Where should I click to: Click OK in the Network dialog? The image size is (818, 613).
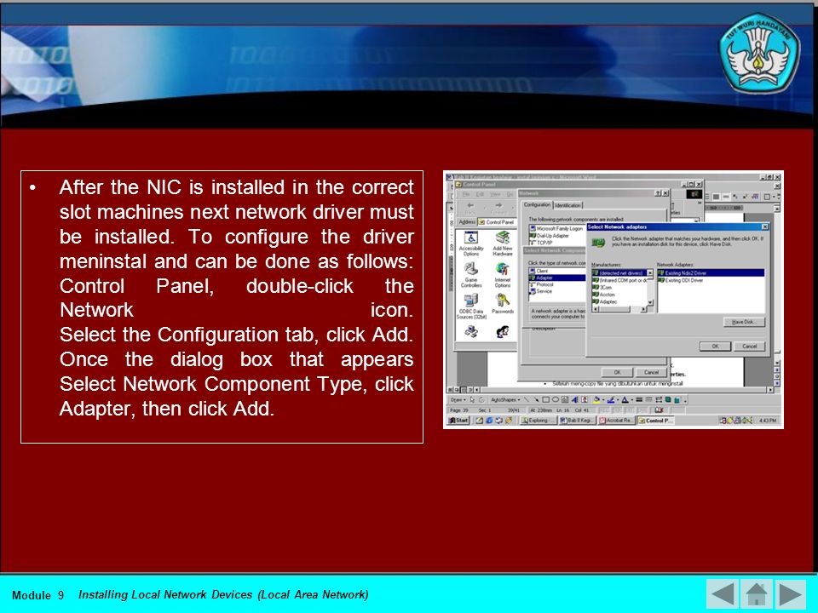click(x=617, y=372)
